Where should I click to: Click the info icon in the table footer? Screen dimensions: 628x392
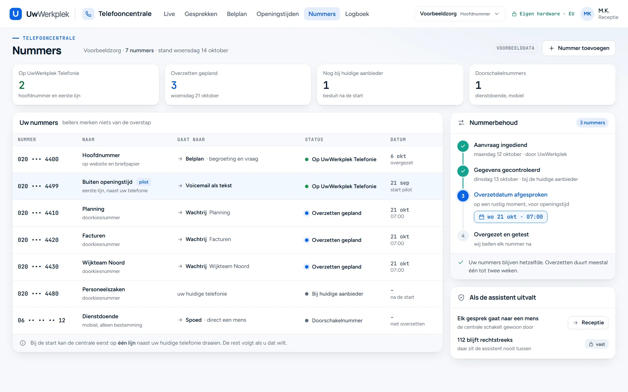[x=23, y=343]
